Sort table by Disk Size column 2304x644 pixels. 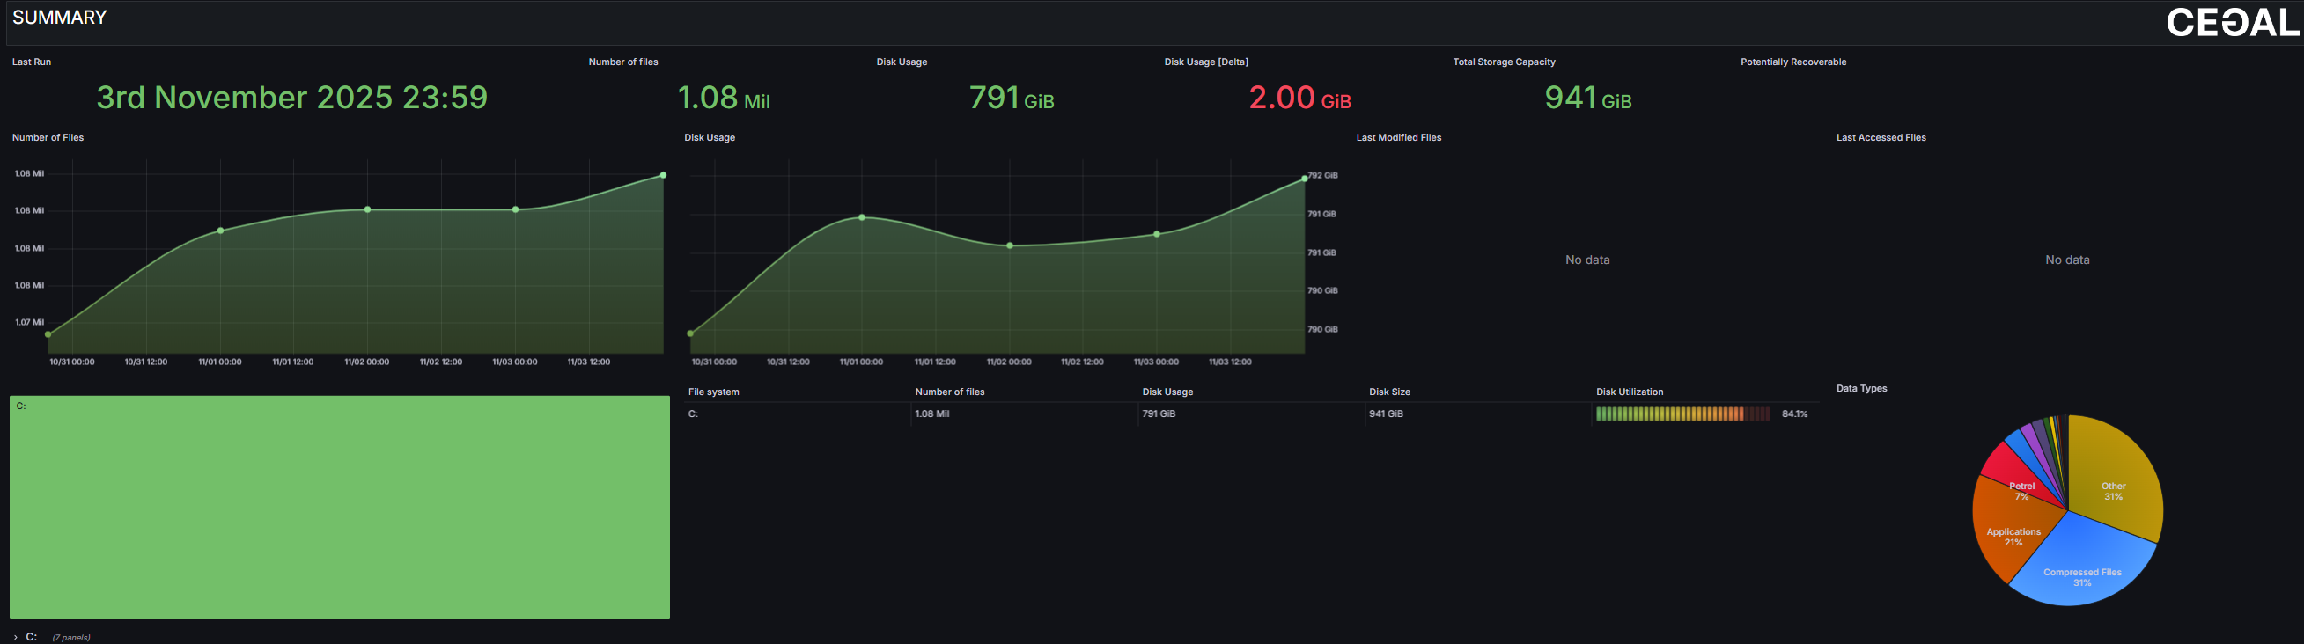[x=1389, y=392]
